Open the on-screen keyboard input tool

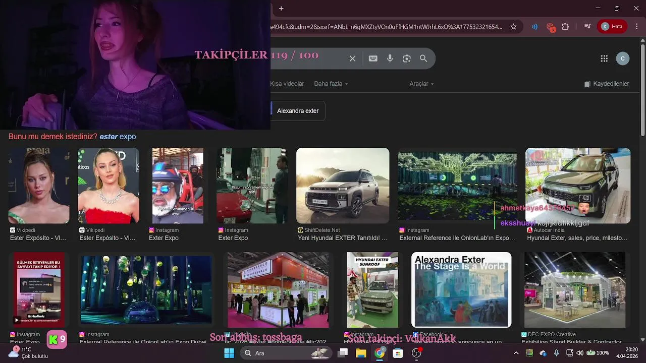point(373,58)
